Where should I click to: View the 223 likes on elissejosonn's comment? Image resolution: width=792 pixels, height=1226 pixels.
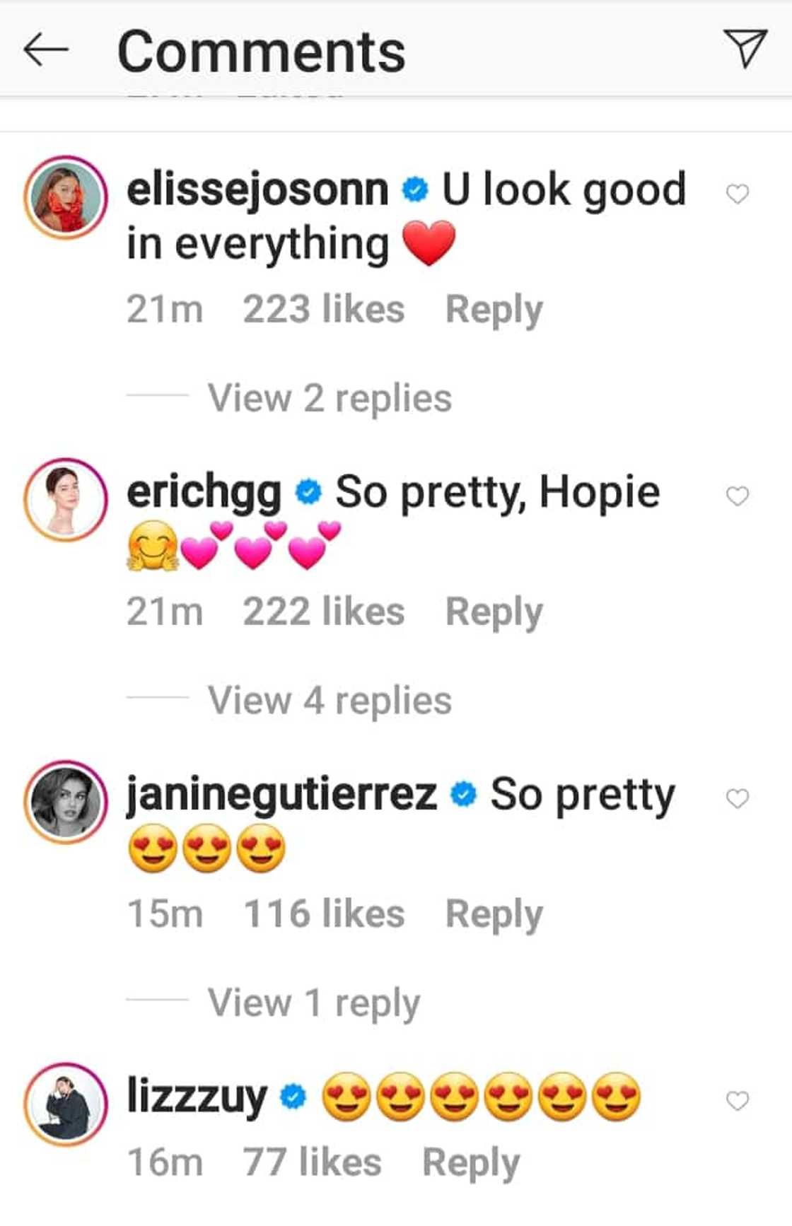(323, 310)
